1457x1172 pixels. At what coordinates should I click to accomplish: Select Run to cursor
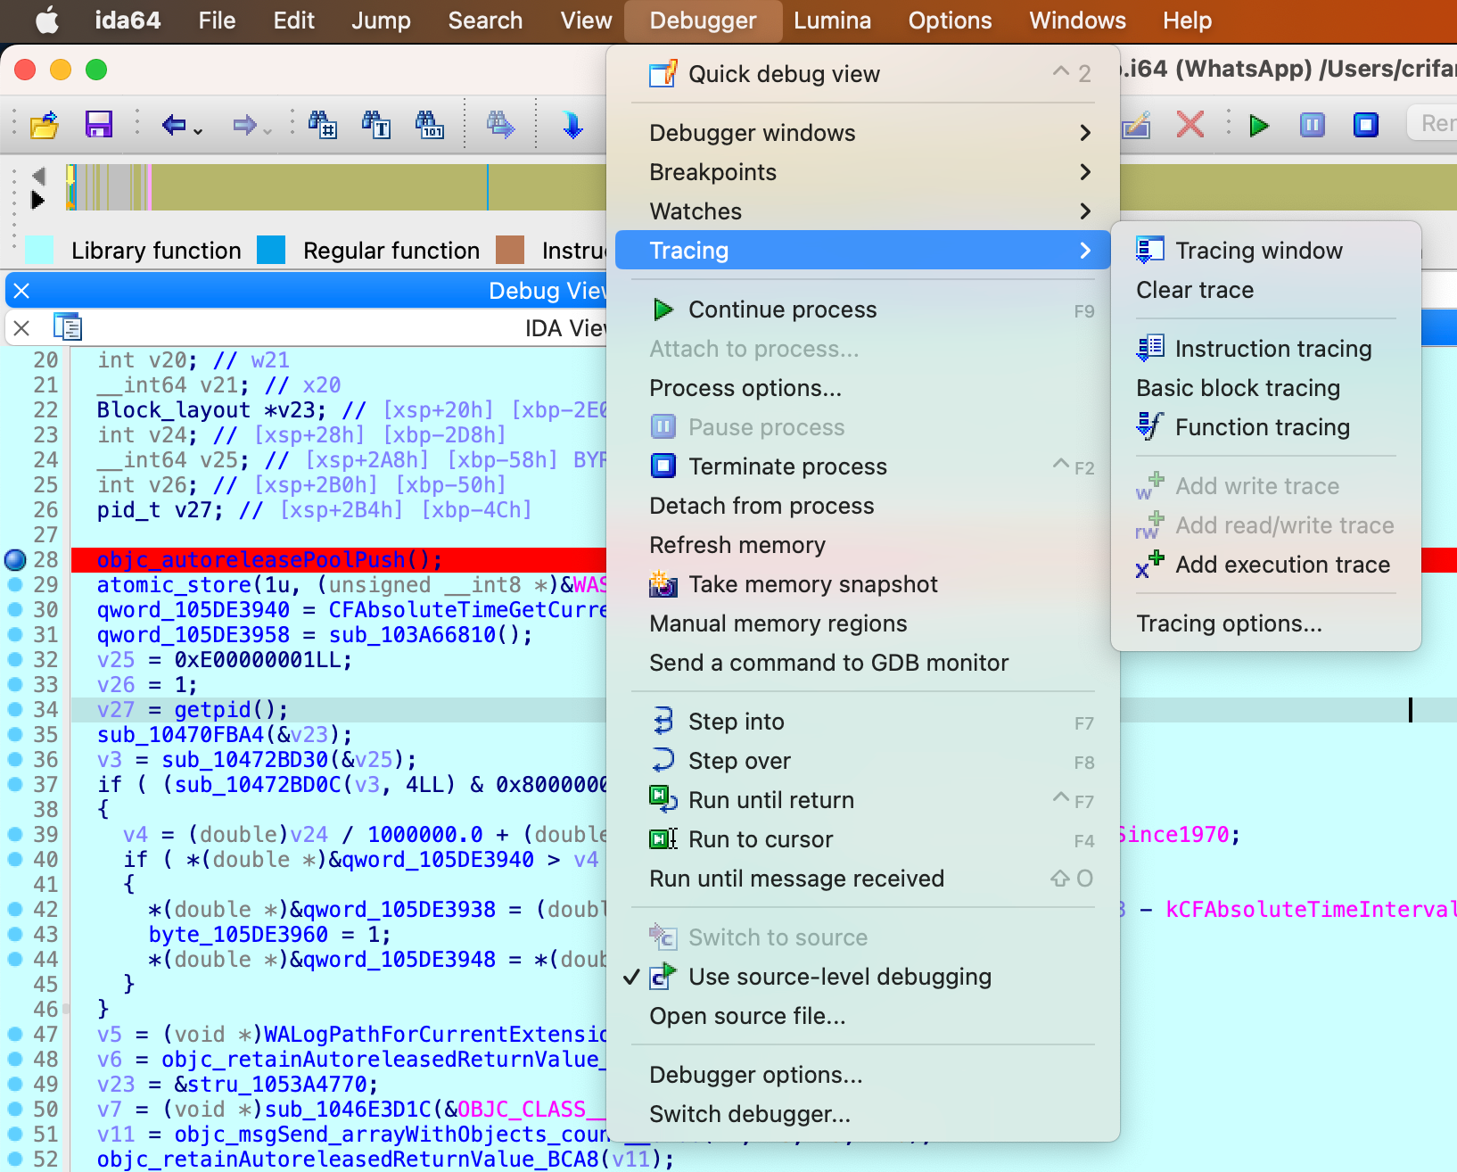point(862,839)
